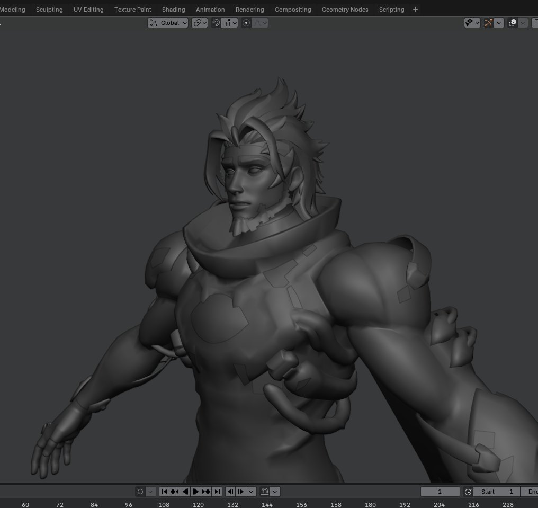Step one frame backward
Screen dimensions: 538x508
click(x=230, y=492)
